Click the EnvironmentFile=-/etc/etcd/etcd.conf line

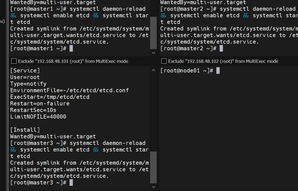[x=70, y=90]
